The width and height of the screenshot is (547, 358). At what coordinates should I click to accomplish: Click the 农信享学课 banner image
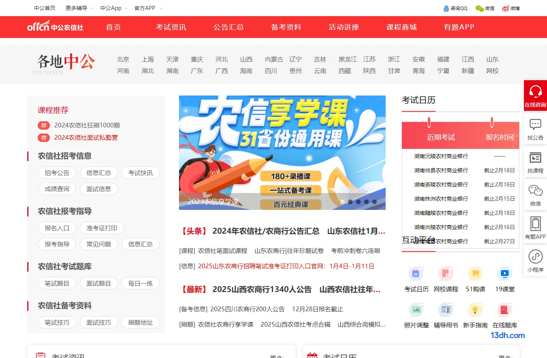point(282,153)
